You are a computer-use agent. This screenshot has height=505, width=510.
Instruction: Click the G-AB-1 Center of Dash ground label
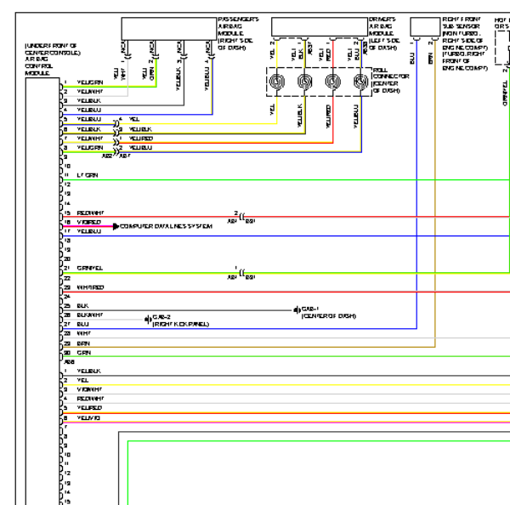328,312
